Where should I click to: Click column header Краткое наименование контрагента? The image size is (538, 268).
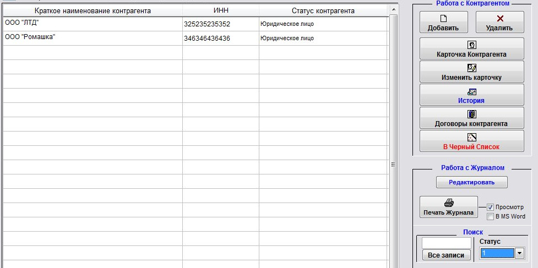(93, 11)
